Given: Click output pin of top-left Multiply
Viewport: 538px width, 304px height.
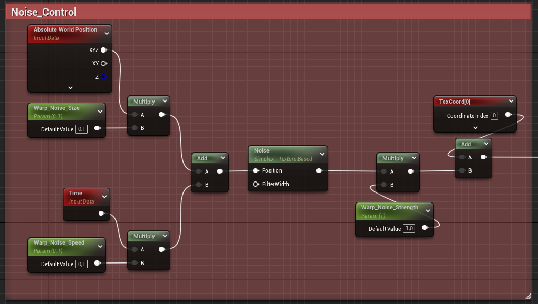Looking at the screenshot, I should point(161,115).
